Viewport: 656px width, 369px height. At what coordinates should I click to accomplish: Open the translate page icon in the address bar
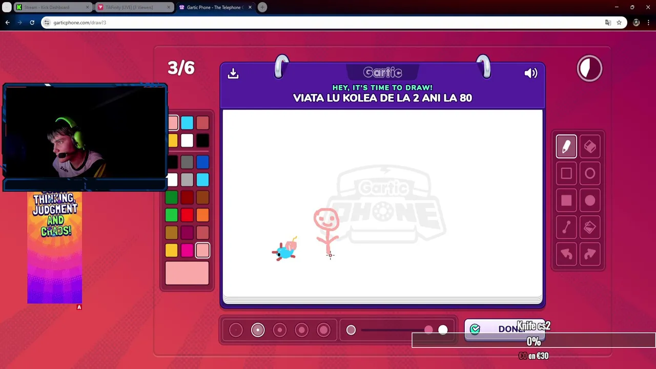point(608,23)
